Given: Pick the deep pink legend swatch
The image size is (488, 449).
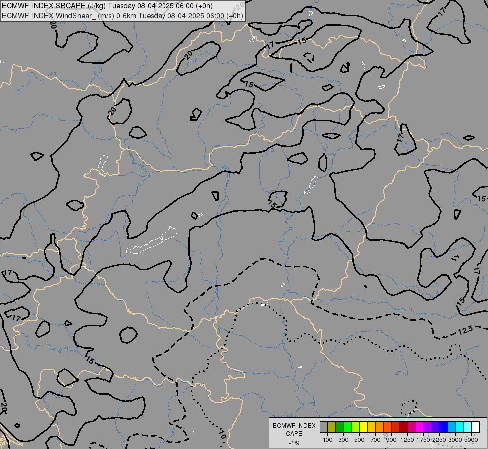Looking at the screenshot, I should (411, 427).
